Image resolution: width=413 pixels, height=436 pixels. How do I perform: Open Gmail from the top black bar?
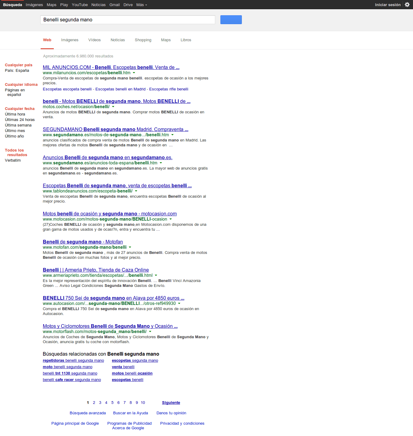point(115,5)
